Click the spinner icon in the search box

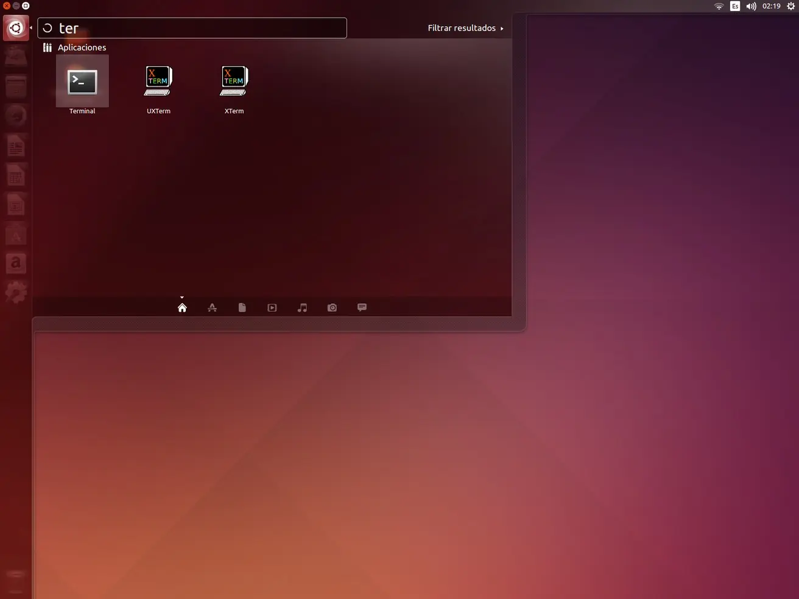tap(48, 28)
